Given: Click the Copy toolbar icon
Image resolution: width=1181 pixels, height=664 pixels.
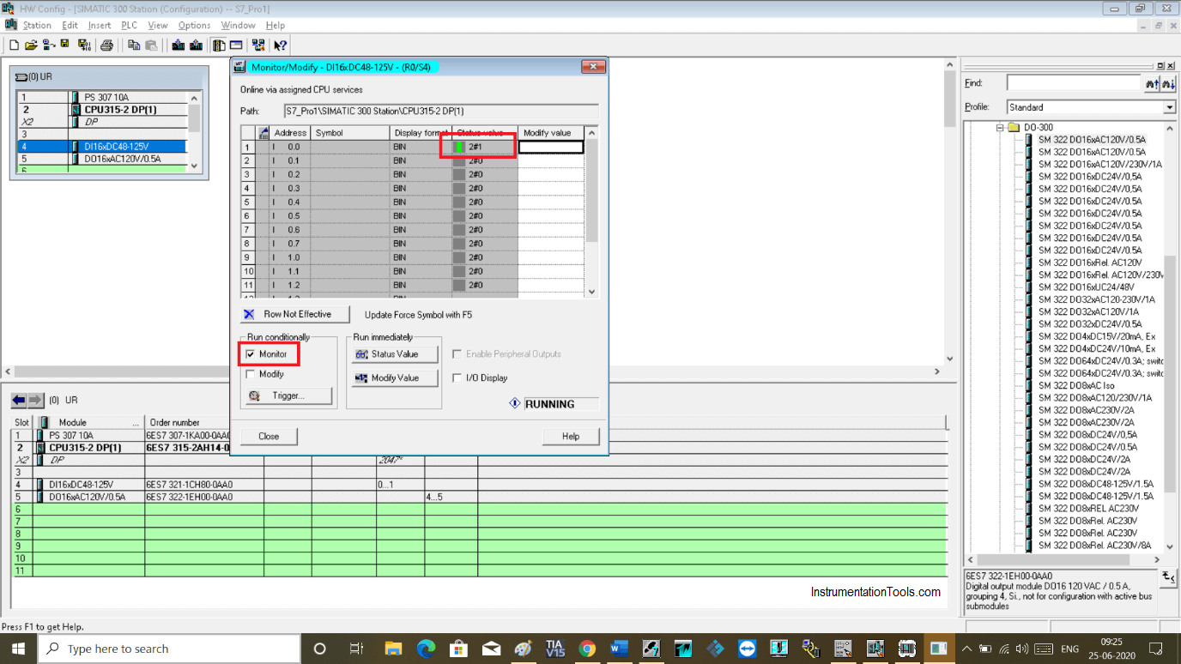Looking at the screenshot, I should coord(134,45).
